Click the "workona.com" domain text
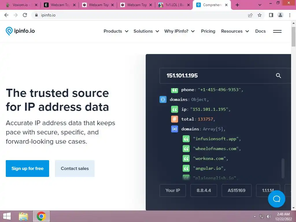Image resolution: width=296 pixels, height=222 pixels. (x=209, y=158)
